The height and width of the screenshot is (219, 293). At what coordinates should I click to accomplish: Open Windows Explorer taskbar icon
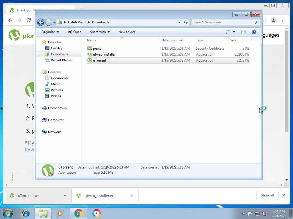pyautogui.click(x=43, y=213)
